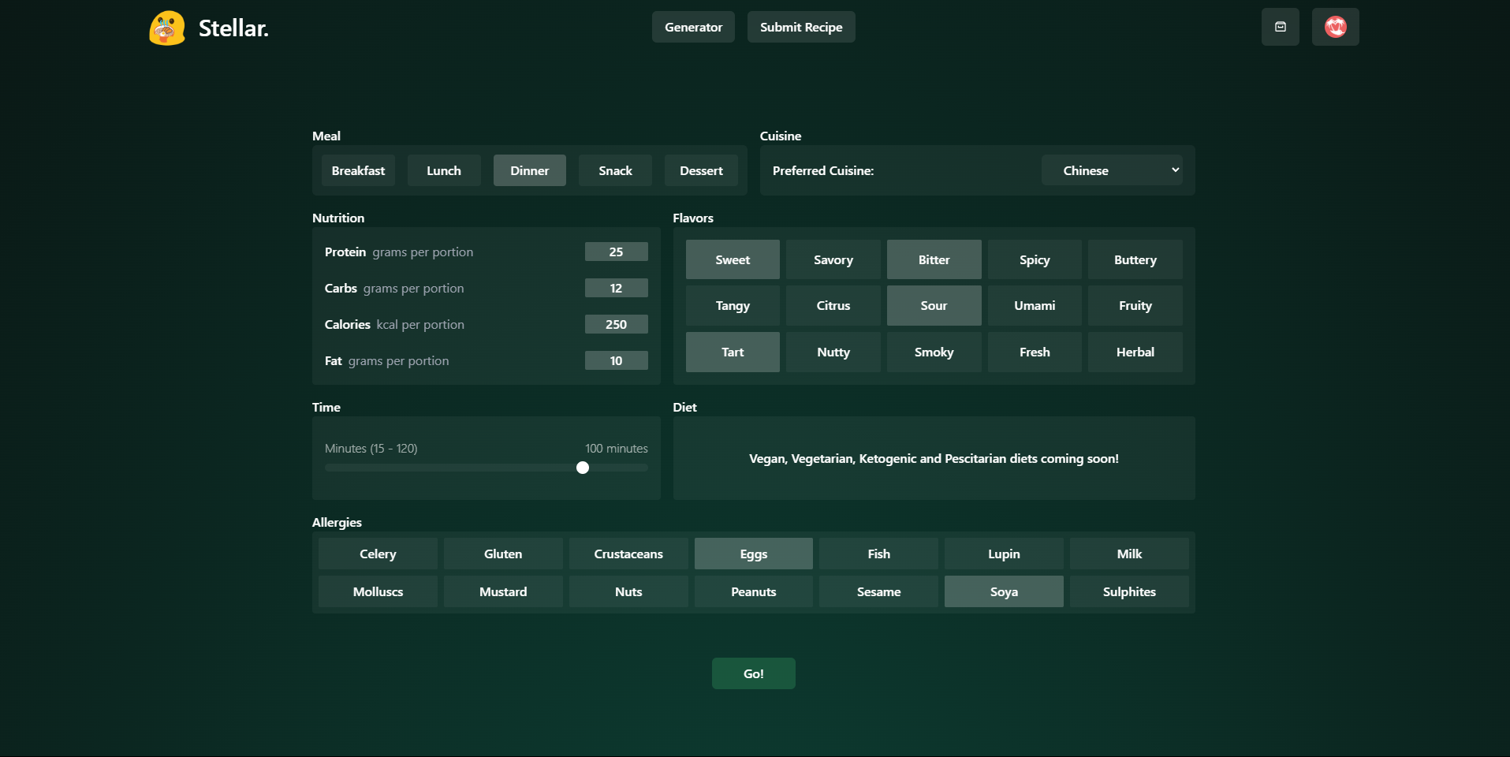Mark Fish as an allergy
1510x757 pixels.
tap(879, 554)
